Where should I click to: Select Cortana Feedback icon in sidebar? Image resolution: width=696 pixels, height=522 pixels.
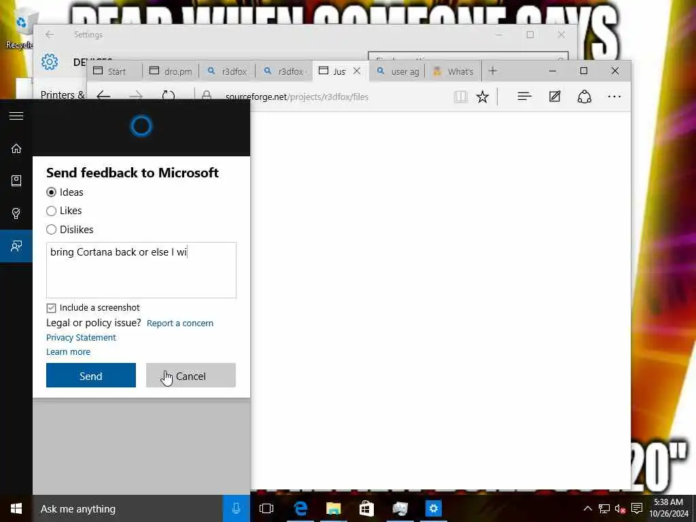point(16,246)
